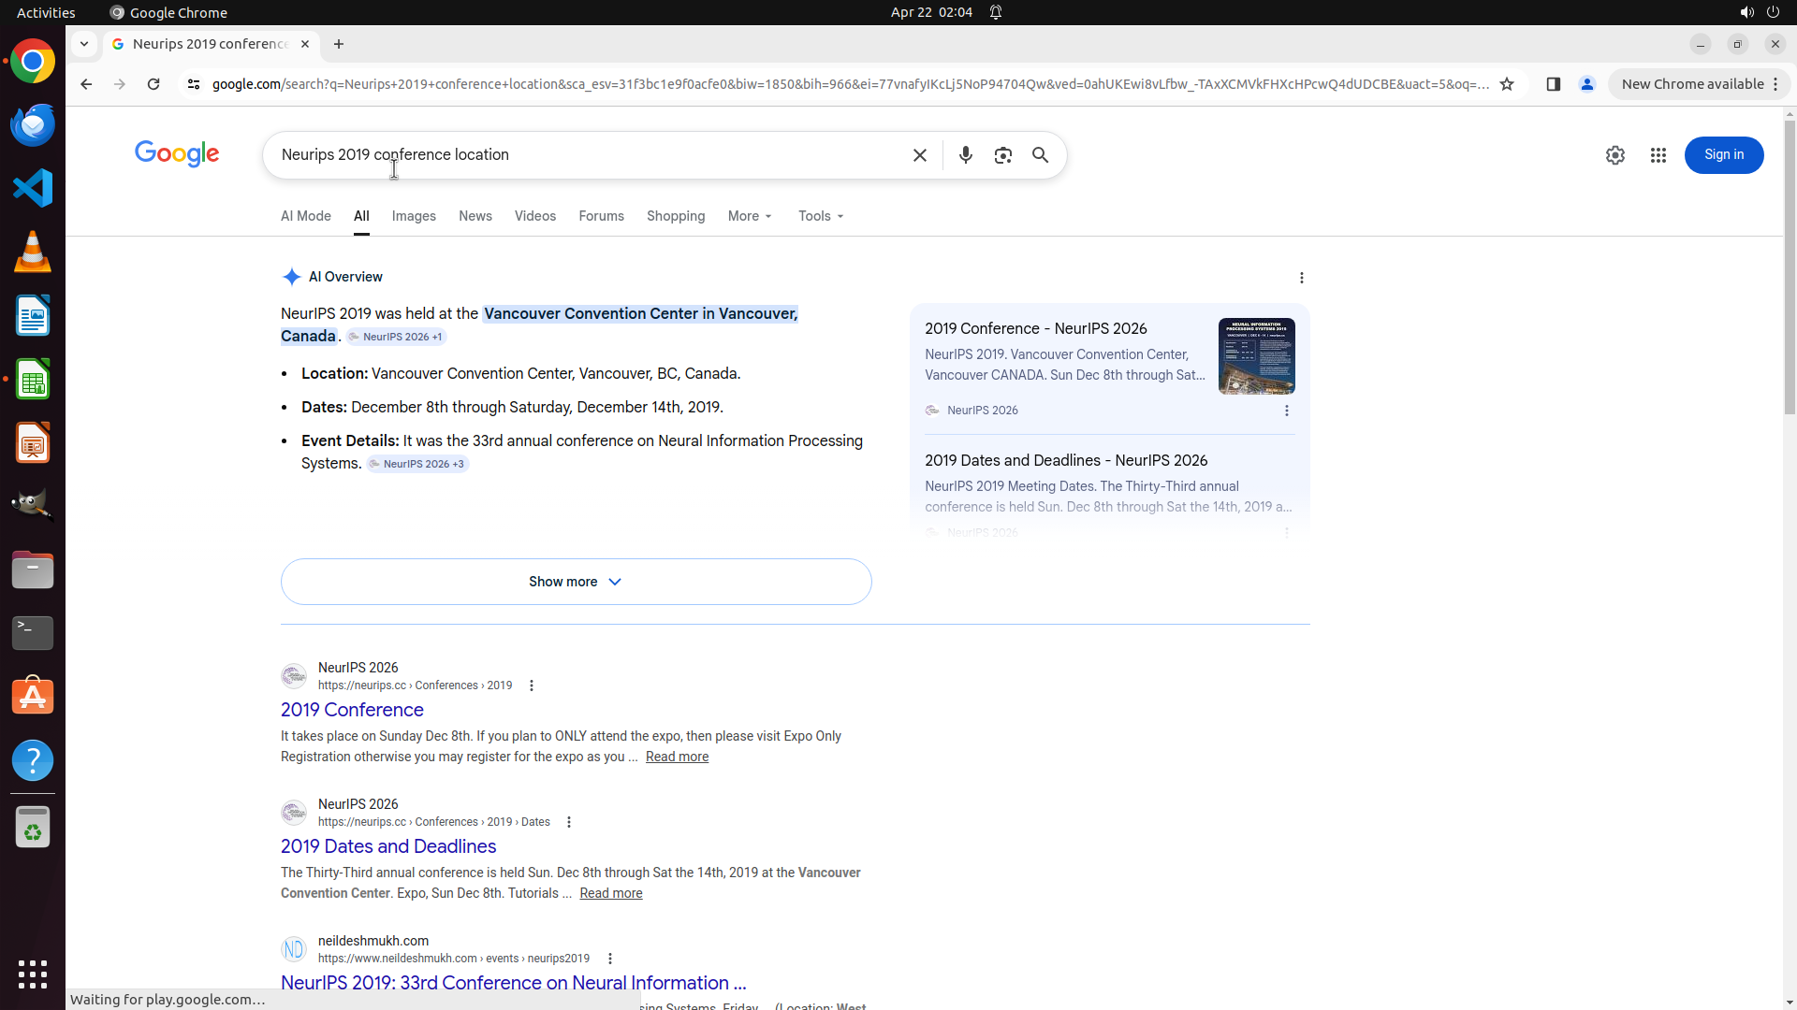Click the Sign in button
Image resolution: width=1797 pixels, height=1010 pixels.
click(1723, 155)
